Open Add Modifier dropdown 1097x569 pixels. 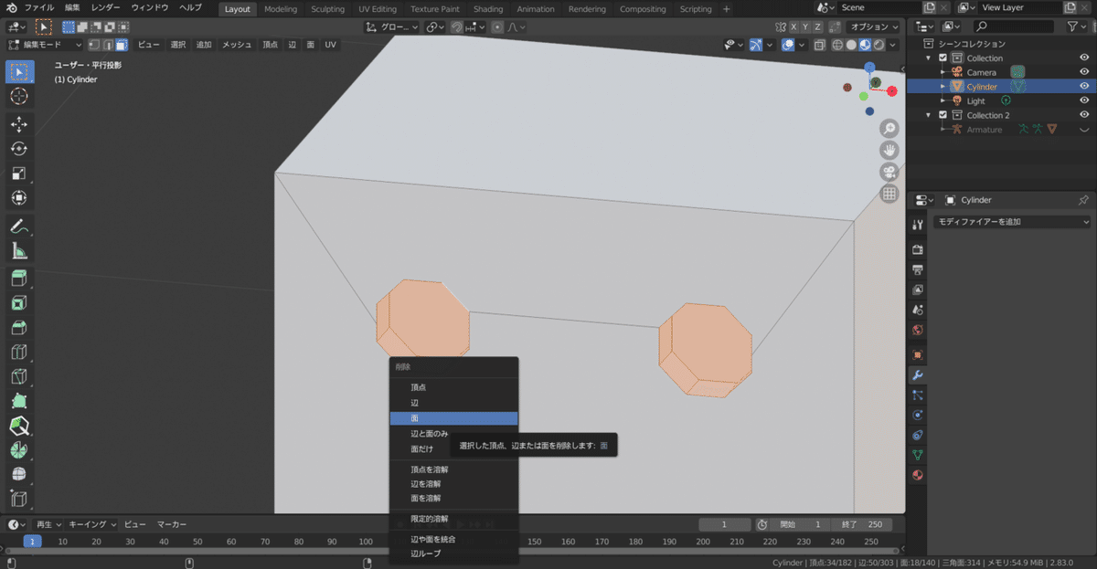coord(1013,222)
